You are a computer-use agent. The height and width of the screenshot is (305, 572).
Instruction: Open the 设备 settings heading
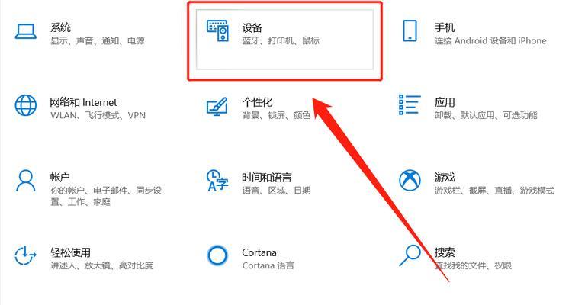click(252, 27)
